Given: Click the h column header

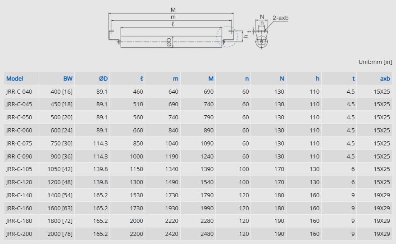Looking at the screenshot, I should [317, 78].
